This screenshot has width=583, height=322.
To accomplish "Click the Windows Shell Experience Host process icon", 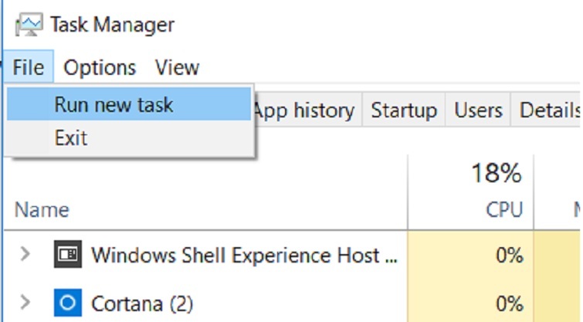I will click(68, 254).
